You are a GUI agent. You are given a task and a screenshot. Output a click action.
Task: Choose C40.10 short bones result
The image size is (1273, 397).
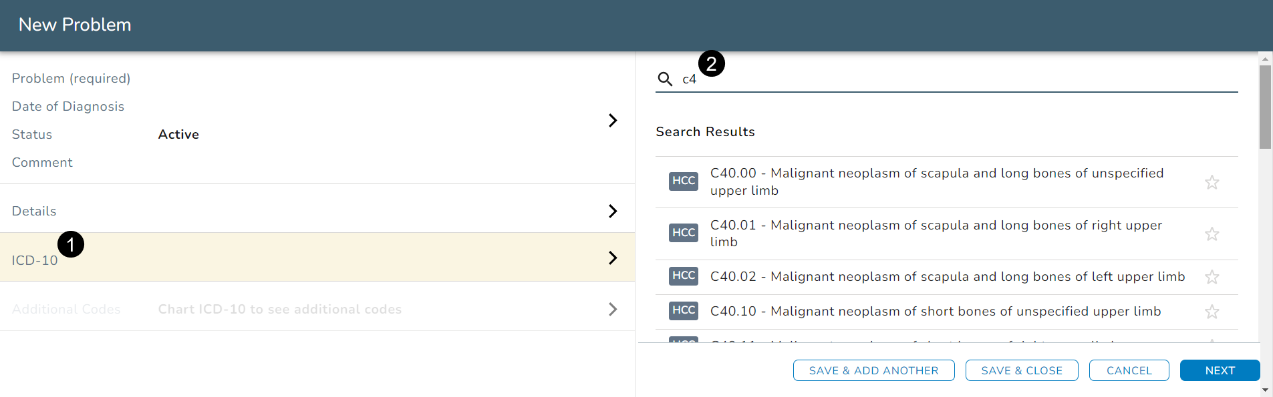click(x=935, y=312)
